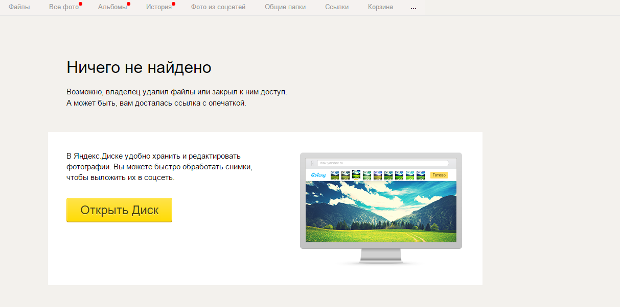Go to the Альбомы tab

tap(112, 7)
